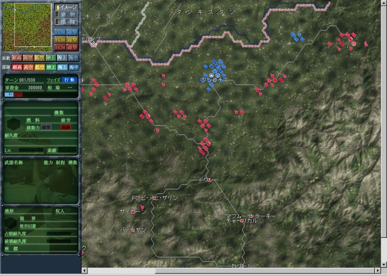Click the チャーリカル city marker

click(241, 221)
